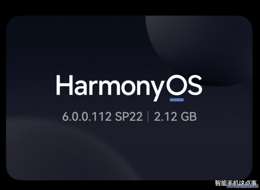Select the SP22 patch label

(x=129, y=117)
